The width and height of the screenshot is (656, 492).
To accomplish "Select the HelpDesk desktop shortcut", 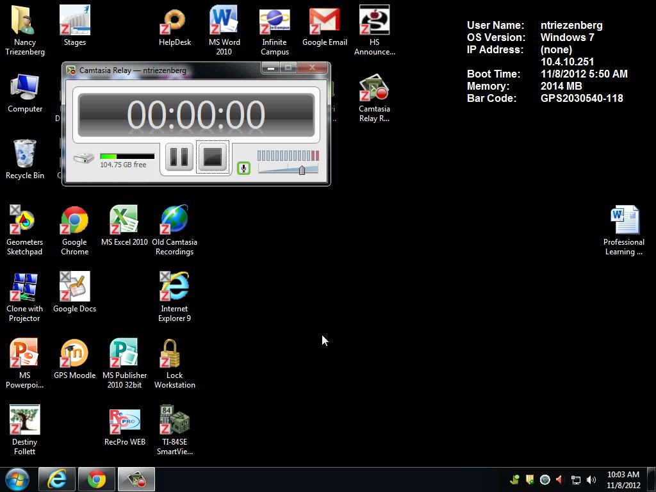I will (x=175, y=26).
